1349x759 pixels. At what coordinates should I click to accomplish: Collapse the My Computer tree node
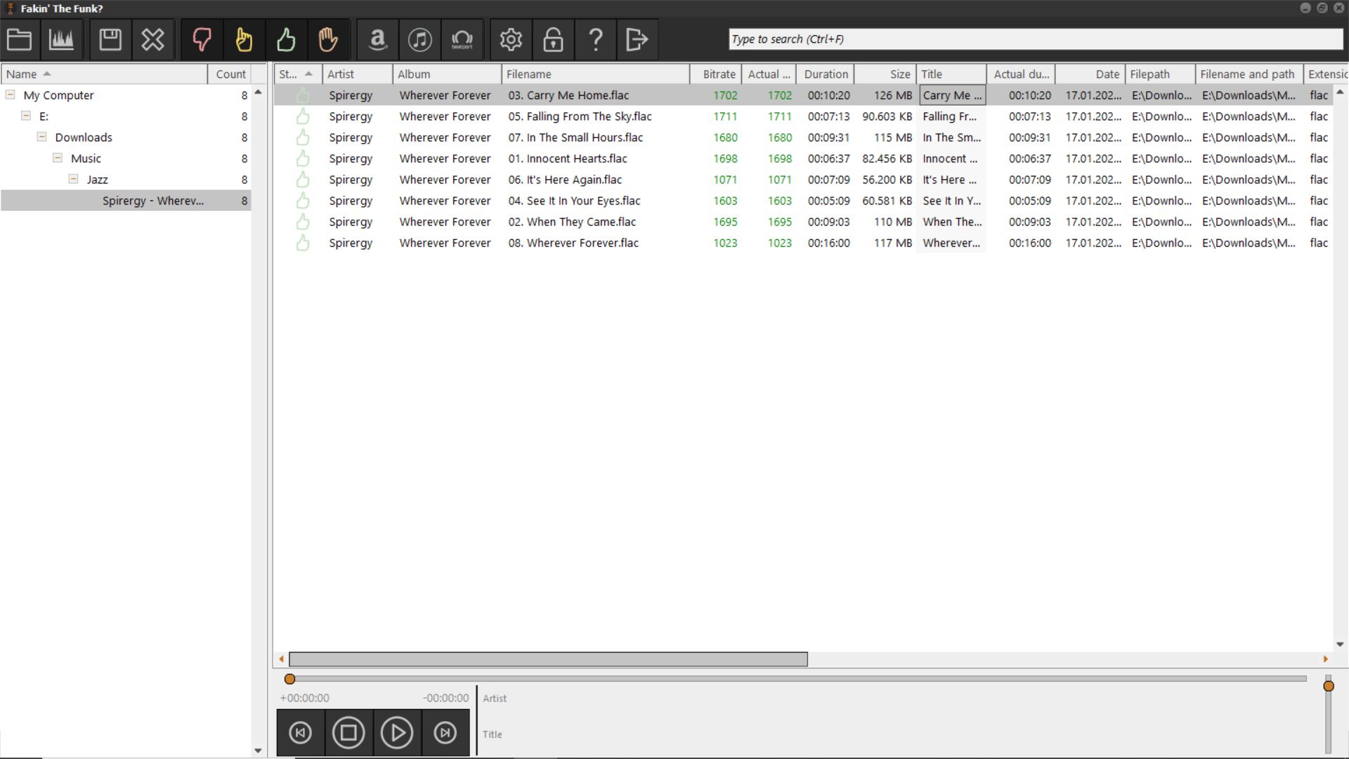[x=11, y=95]
